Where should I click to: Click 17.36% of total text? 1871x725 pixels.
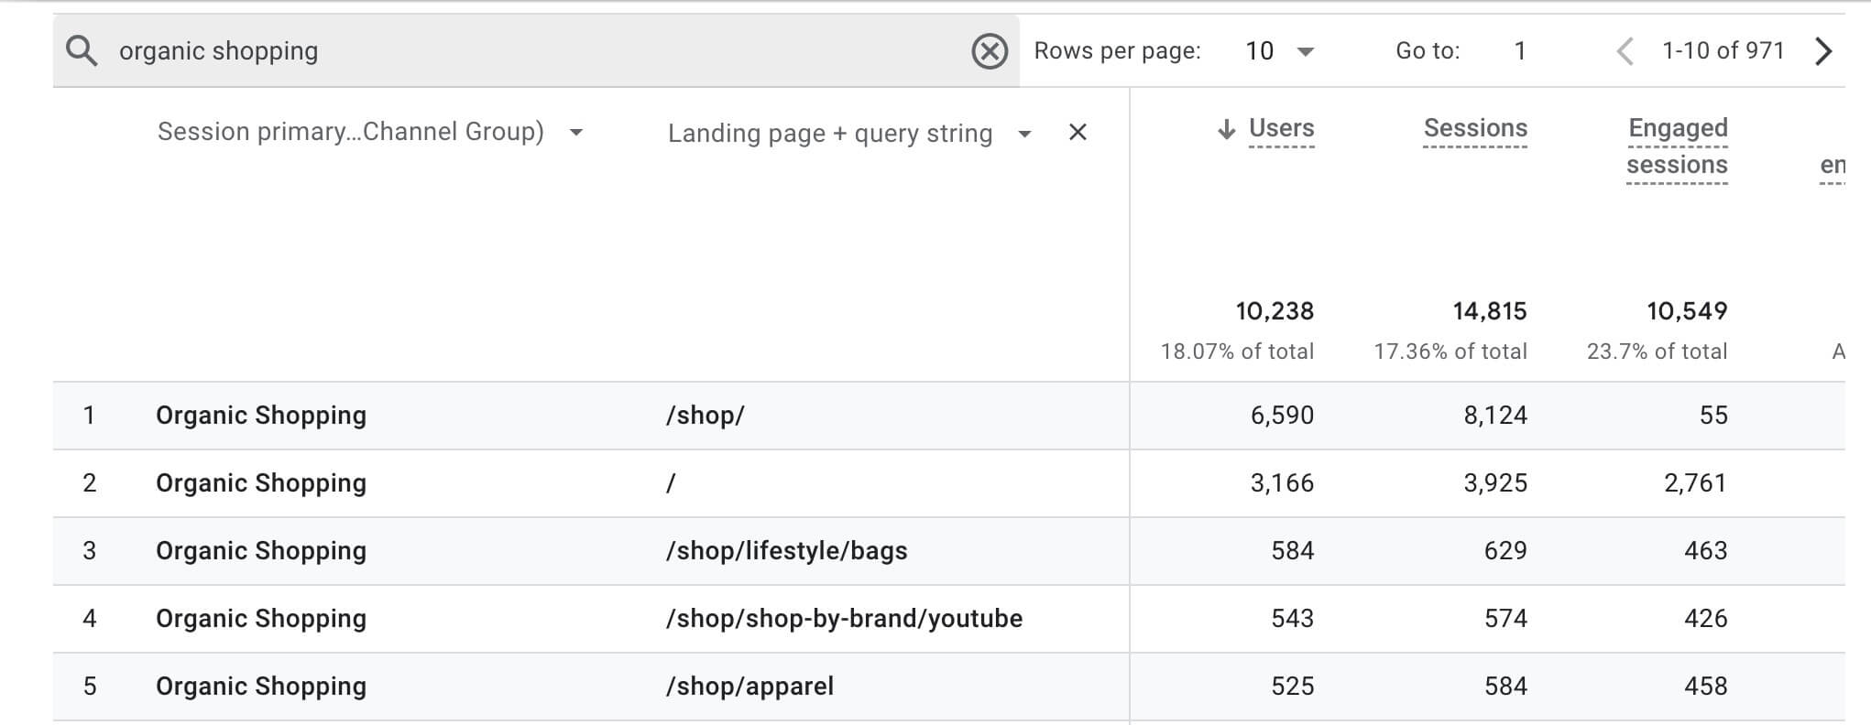(x=1450, y=352)
